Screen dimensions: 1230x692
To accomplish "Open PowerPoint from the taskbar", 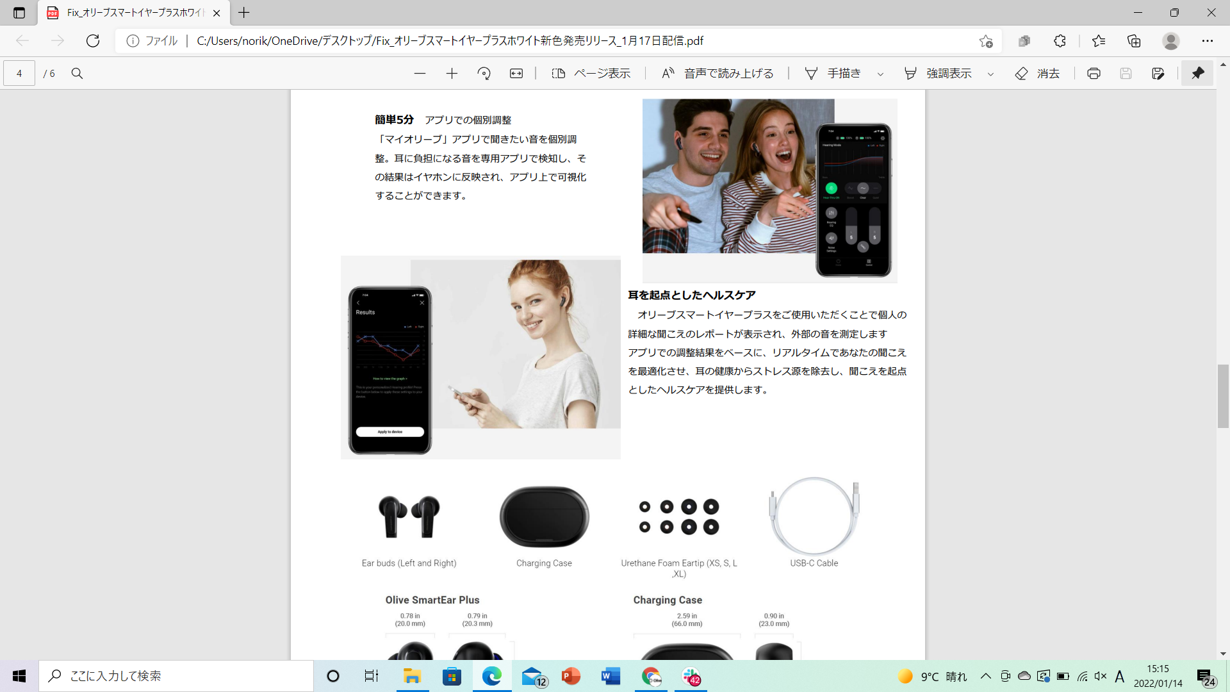I will (x=570, y=676).
